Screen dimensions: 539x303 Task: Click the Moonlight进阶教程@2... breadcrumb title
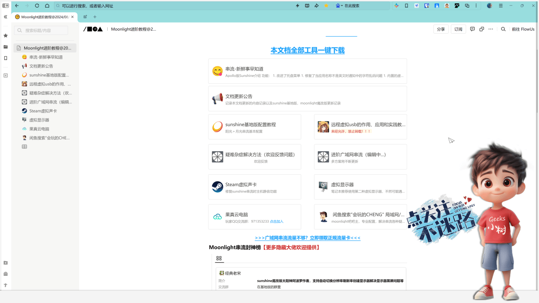[x=134, y=29]
